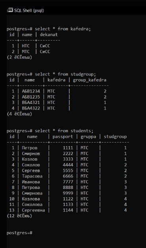Click student name Смирнов
Screen dimensions: 146x248
click(x=31, y=154)
